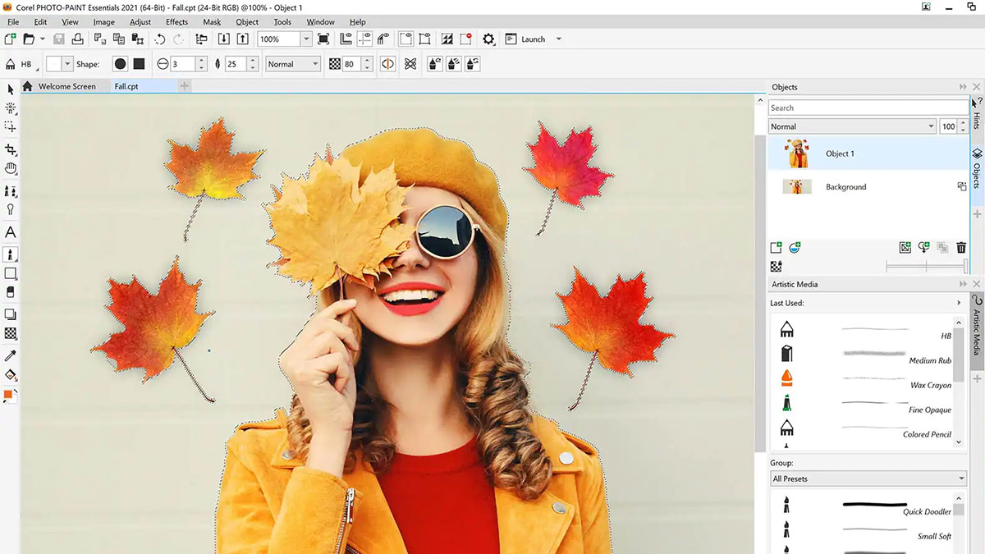This screenshot has height=554, width=985.
Task: Select the Pick tool in the toolbox
Action: pos(11,89)
